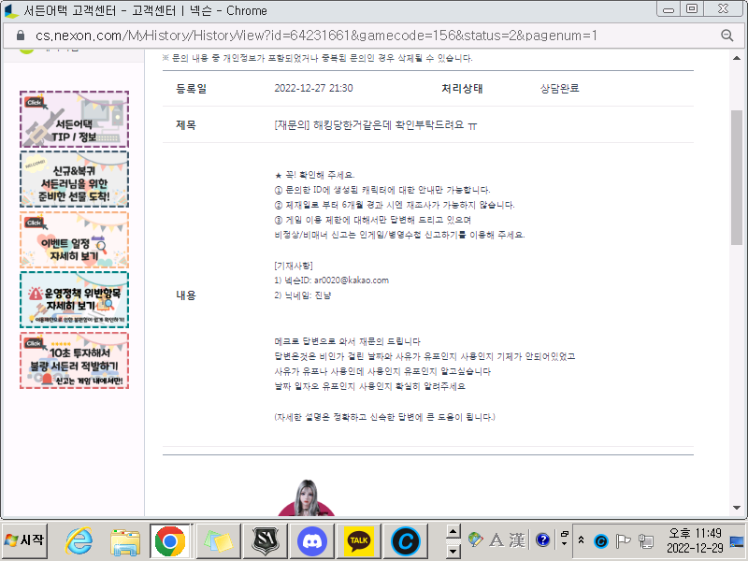Toggle Korean/English input mode 'A' button
This screenshot has width=748, height=561.
[495, 539]
